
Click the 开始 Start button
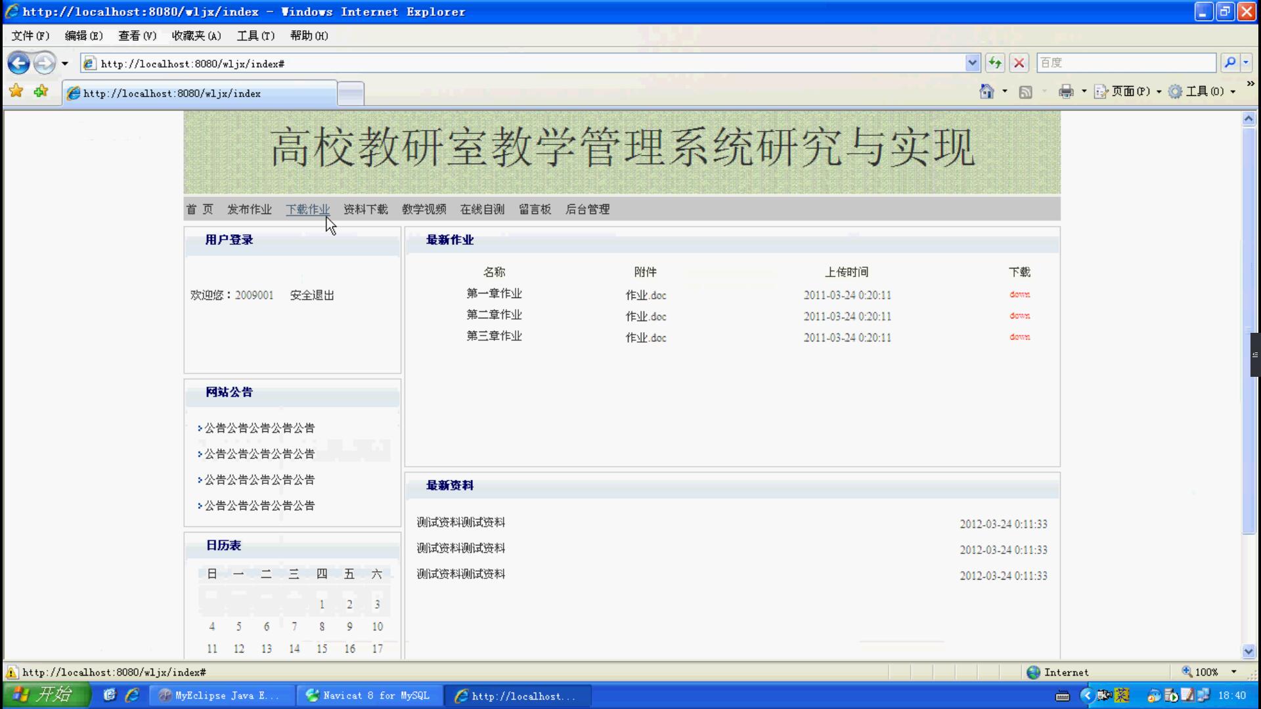pos(46,695)
